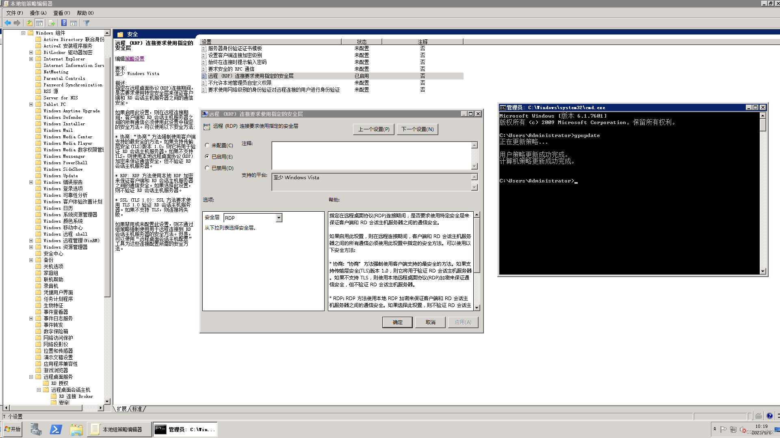Open Windows Explorer folder icon in taskbar

point(76,429)
